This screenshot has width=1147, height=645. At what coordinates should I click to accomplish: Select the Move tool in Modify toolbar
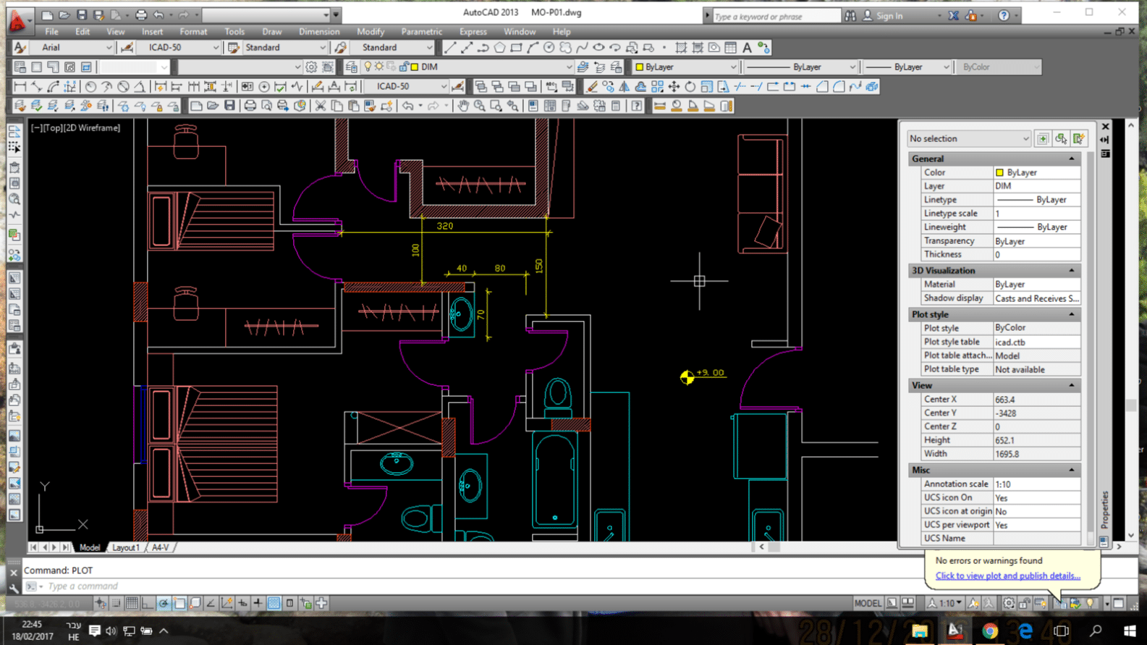click(674, 87)
